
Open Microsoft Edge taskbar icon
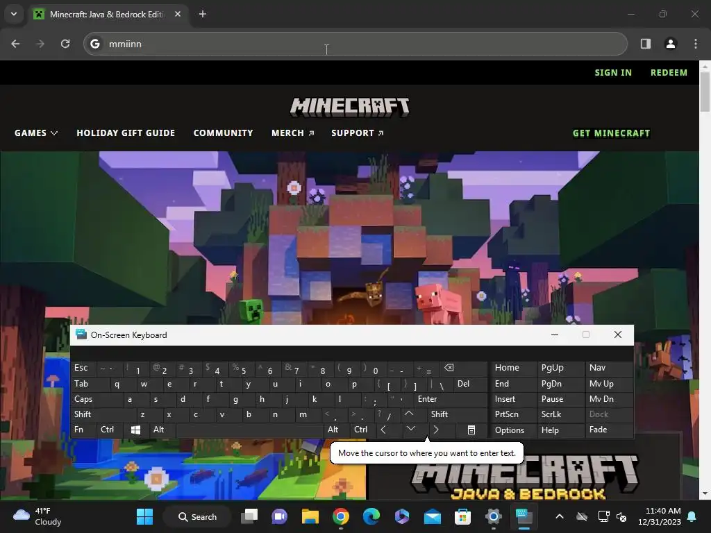pos(371,516)
